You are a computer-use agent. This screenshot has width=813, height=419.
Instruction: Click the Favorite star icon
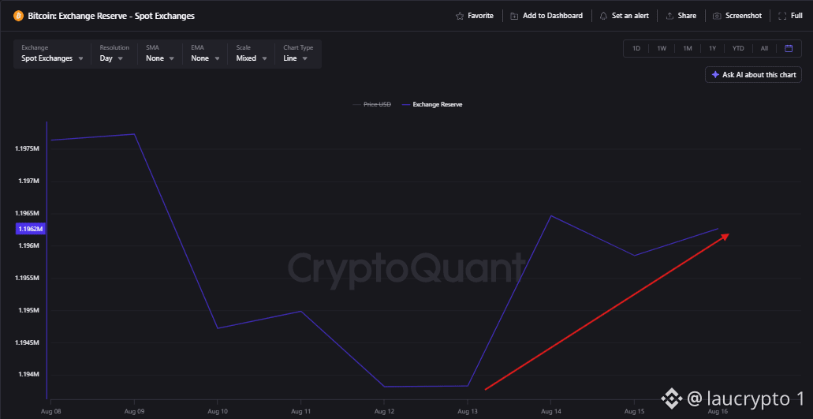(x=460, y=16)
